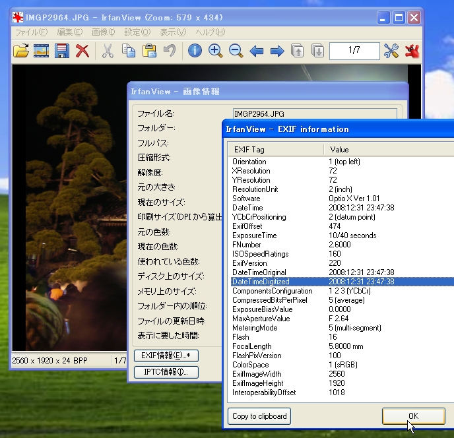Image resolution: width=454 pixels, height=438 pixels.
Task: Click the red X Delete icon
Action: coord(82,51)
